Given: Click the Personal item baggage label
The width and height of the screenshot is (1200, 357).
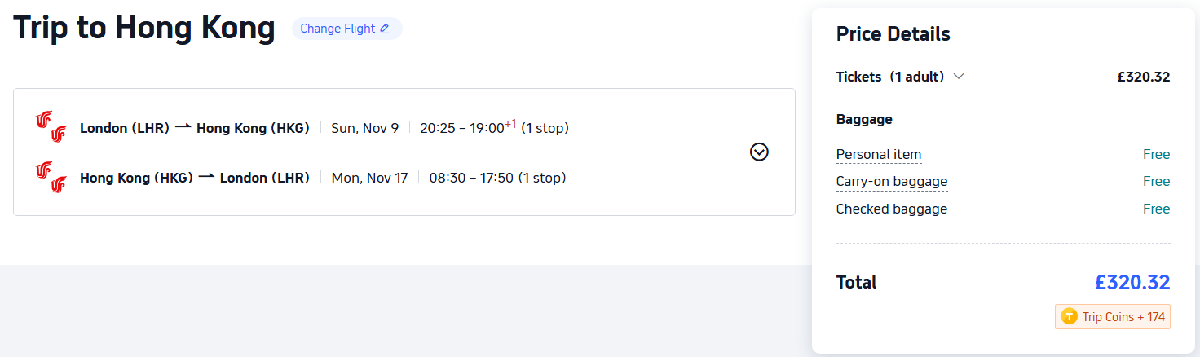Looking at the screenshot, I should 879,155.
